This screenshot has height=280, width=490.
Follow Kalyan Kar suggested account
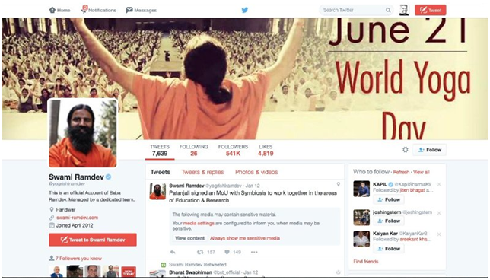pyautogui.click(x=389, y=249)
